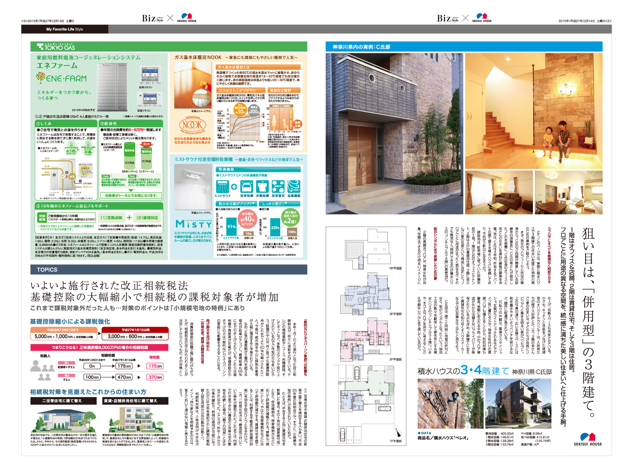Open the dark multi-story building exterior photo
The image size is (629, 467).
(x=519, y=404)
